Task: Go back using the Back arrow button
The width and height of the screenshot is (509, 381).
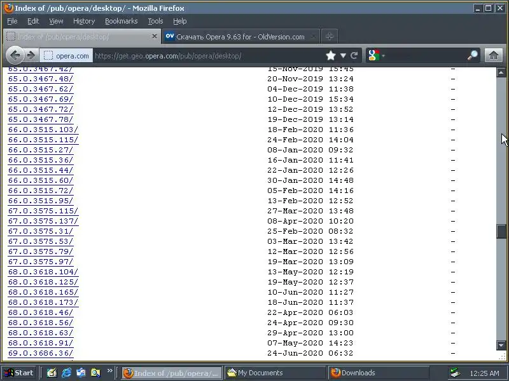Action: point(15,55)
